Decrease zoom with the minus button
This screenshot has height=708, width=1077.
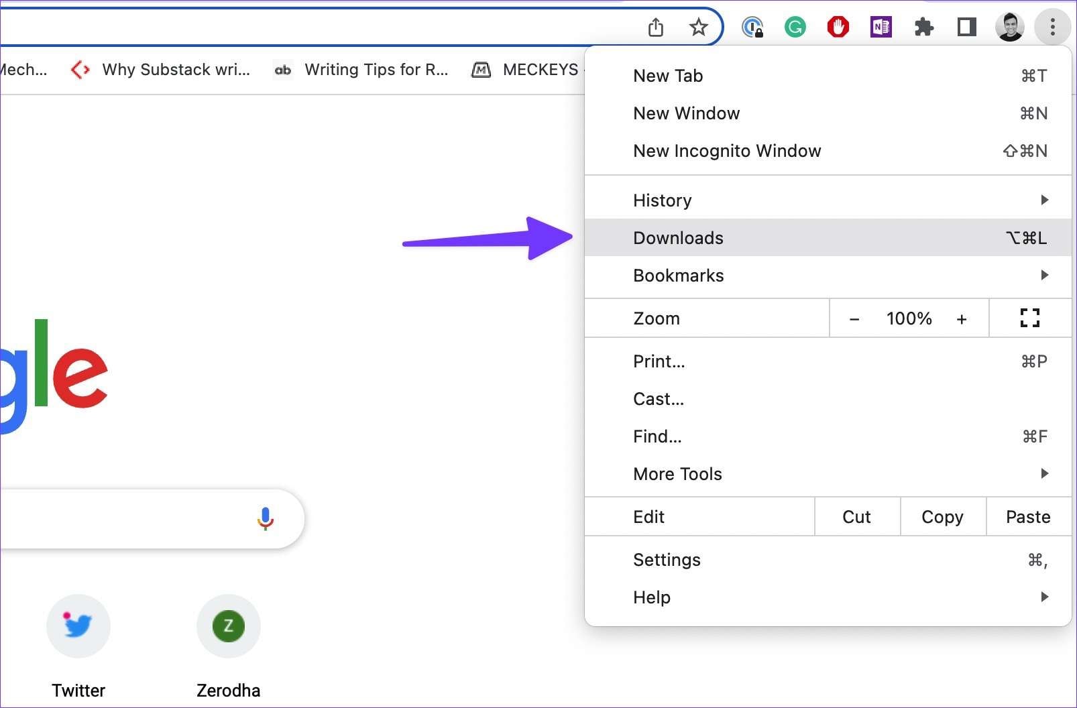coord(854,319)
